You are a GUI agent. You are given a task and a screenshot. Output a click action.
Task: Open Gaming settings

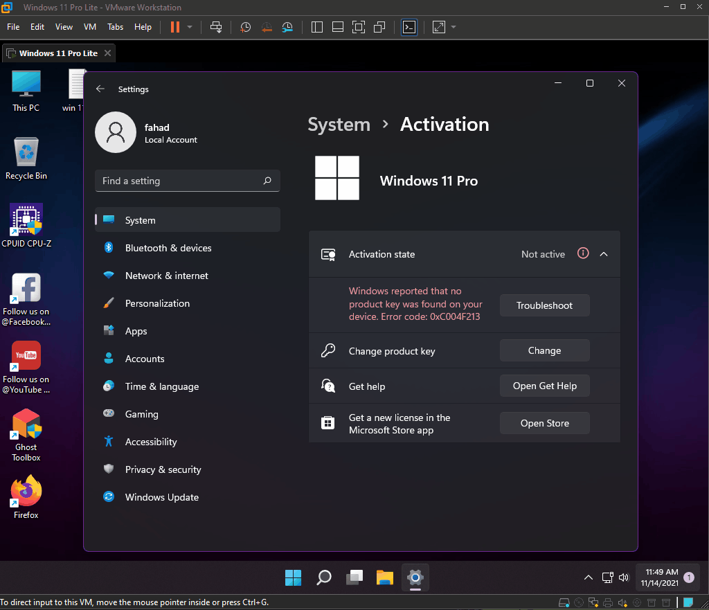click(x=188, y=414)
